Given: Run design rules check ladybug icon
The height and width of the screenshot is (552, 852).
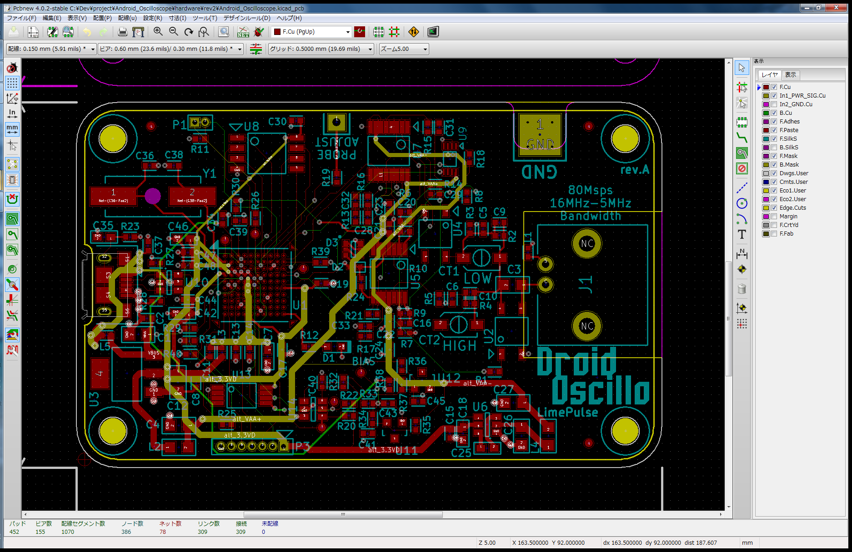Looking at the screenshot, I should (x=259, y=32).
